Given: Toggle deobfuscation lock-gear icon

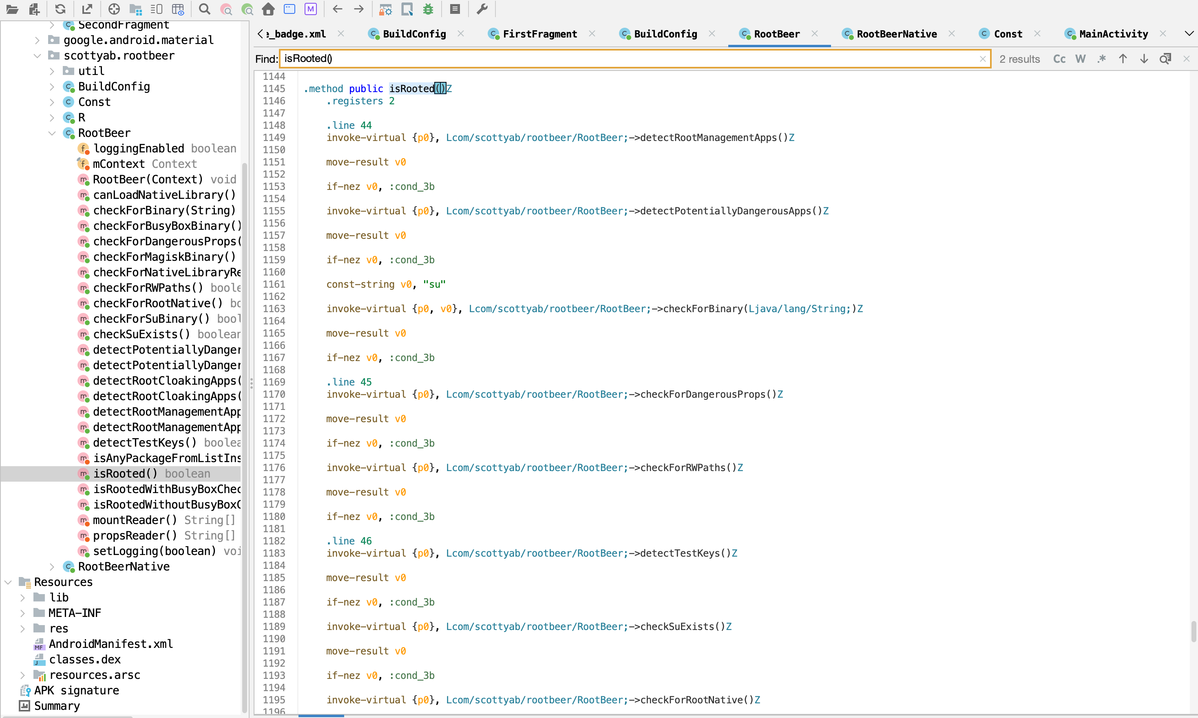Looking at the screenshot, I should (x=385, y=9).
